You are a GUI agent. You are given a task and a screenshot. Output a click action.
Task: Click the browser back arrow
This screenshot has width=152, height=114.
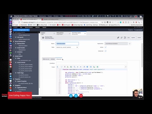tap(14, 22)
